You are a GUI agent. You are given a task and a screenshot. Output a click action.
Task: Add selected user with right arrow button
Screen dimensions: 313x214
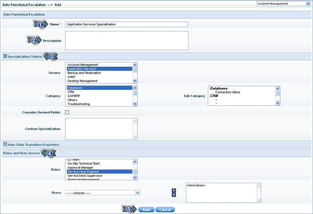(174, 191)
